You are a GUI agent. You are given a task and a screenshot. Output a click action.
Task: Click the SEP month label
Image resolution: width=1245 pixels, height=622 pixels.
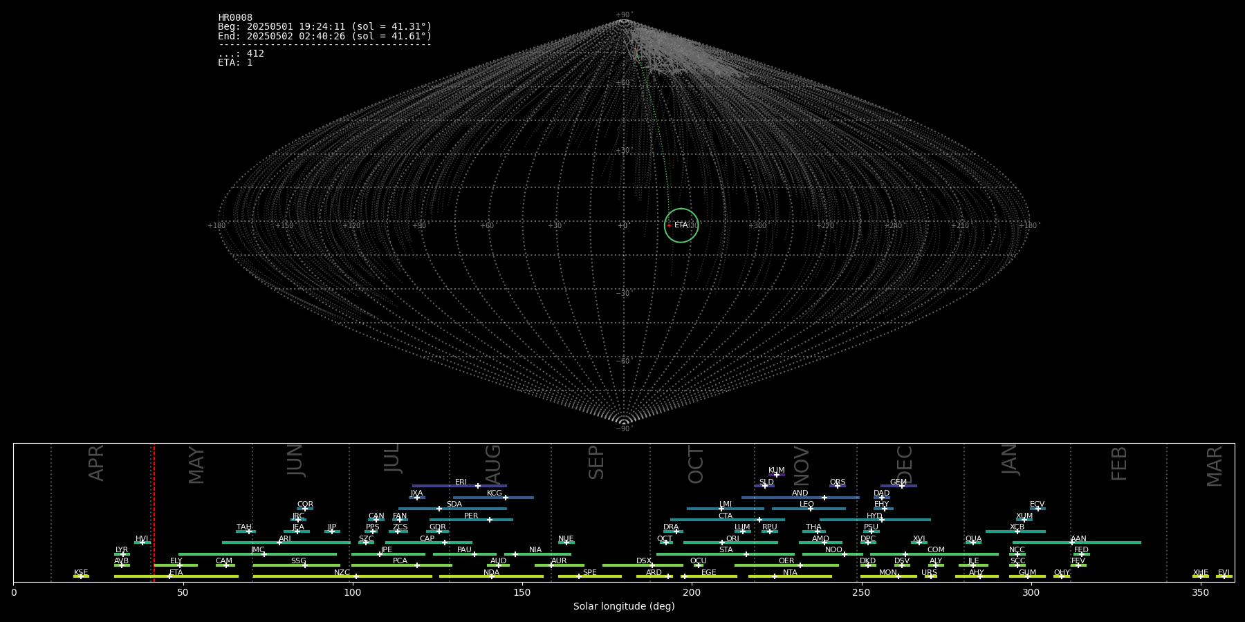pos(596,462)
